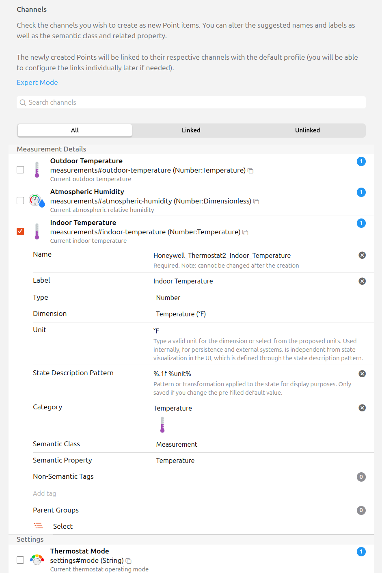Switch to the Linked channels tab
Screen dimensions: 382x573
[x=191, y=130]
